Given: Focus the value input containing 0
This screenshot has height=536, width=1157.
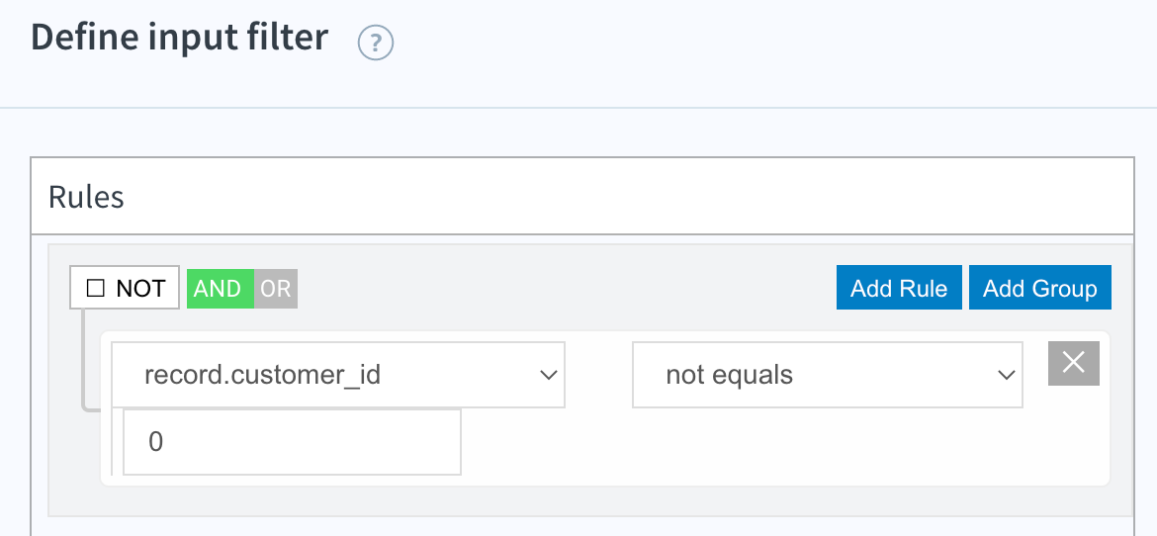Looking at the screenshot, I should point(292,441).
